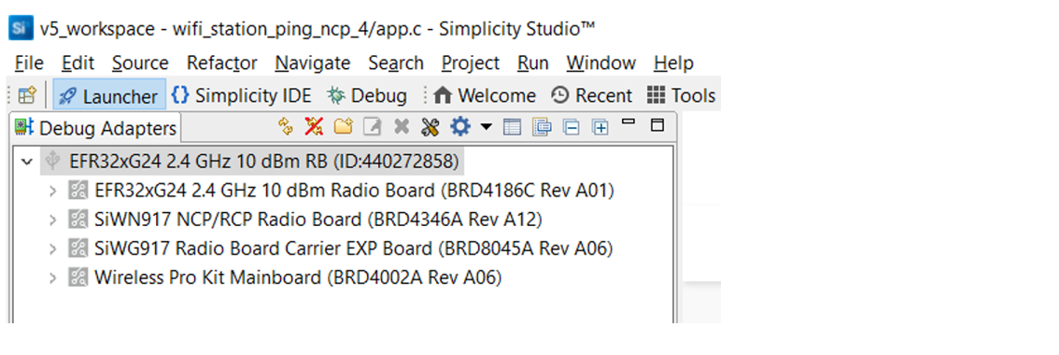Minimize the Debug Adapters panel

click(x=628, y=122)
